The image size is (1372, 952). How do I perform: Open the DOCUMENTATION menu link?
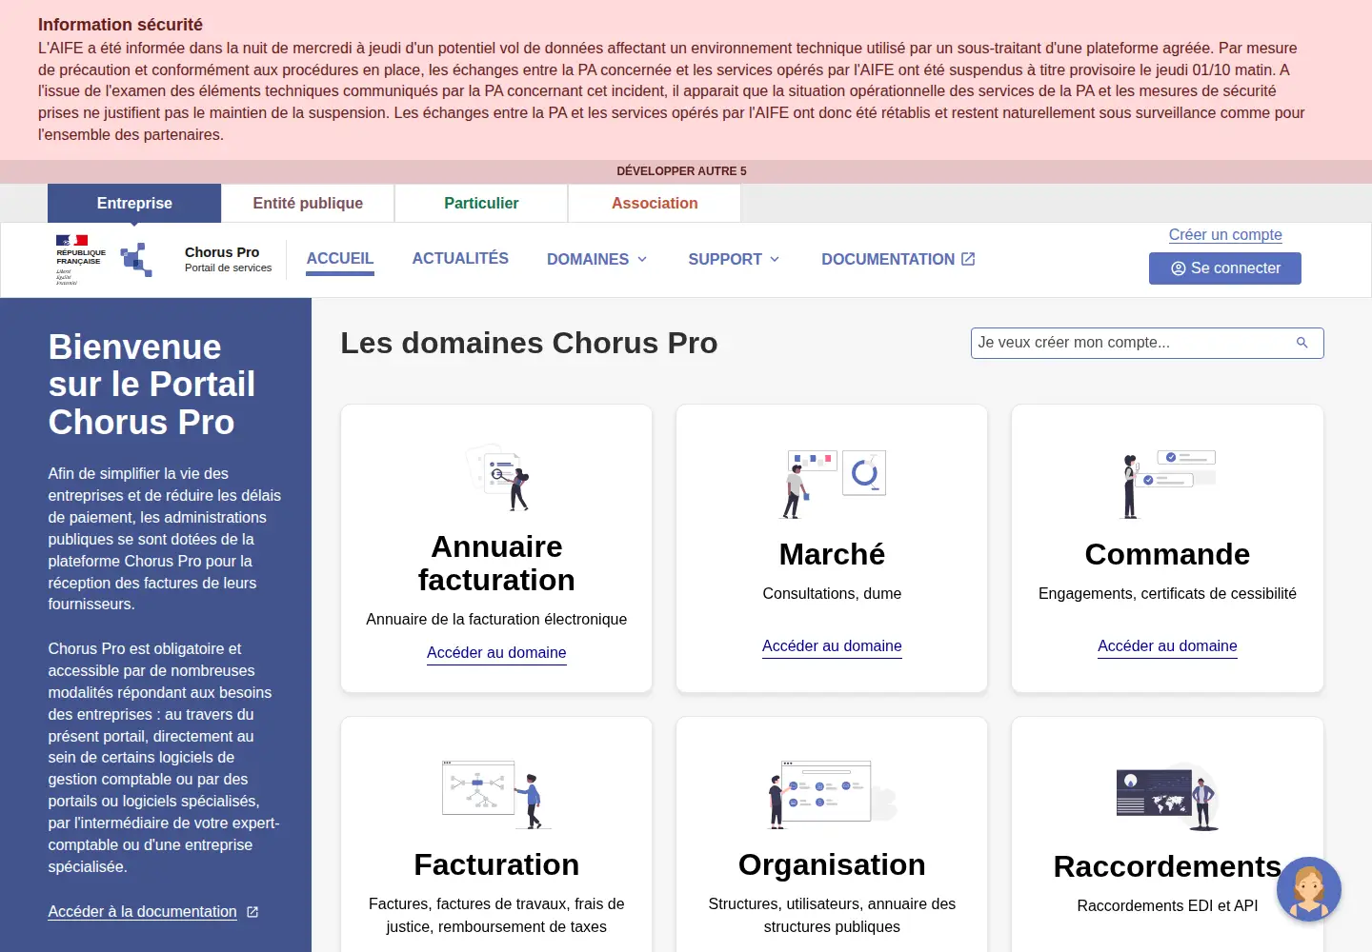click(898, 259)
